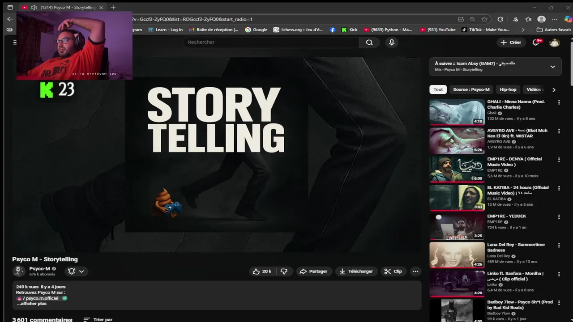Viewport: 573px width, 322px height.
Task: Select the Source : Psyco-M chip
Action: point(471,89)
